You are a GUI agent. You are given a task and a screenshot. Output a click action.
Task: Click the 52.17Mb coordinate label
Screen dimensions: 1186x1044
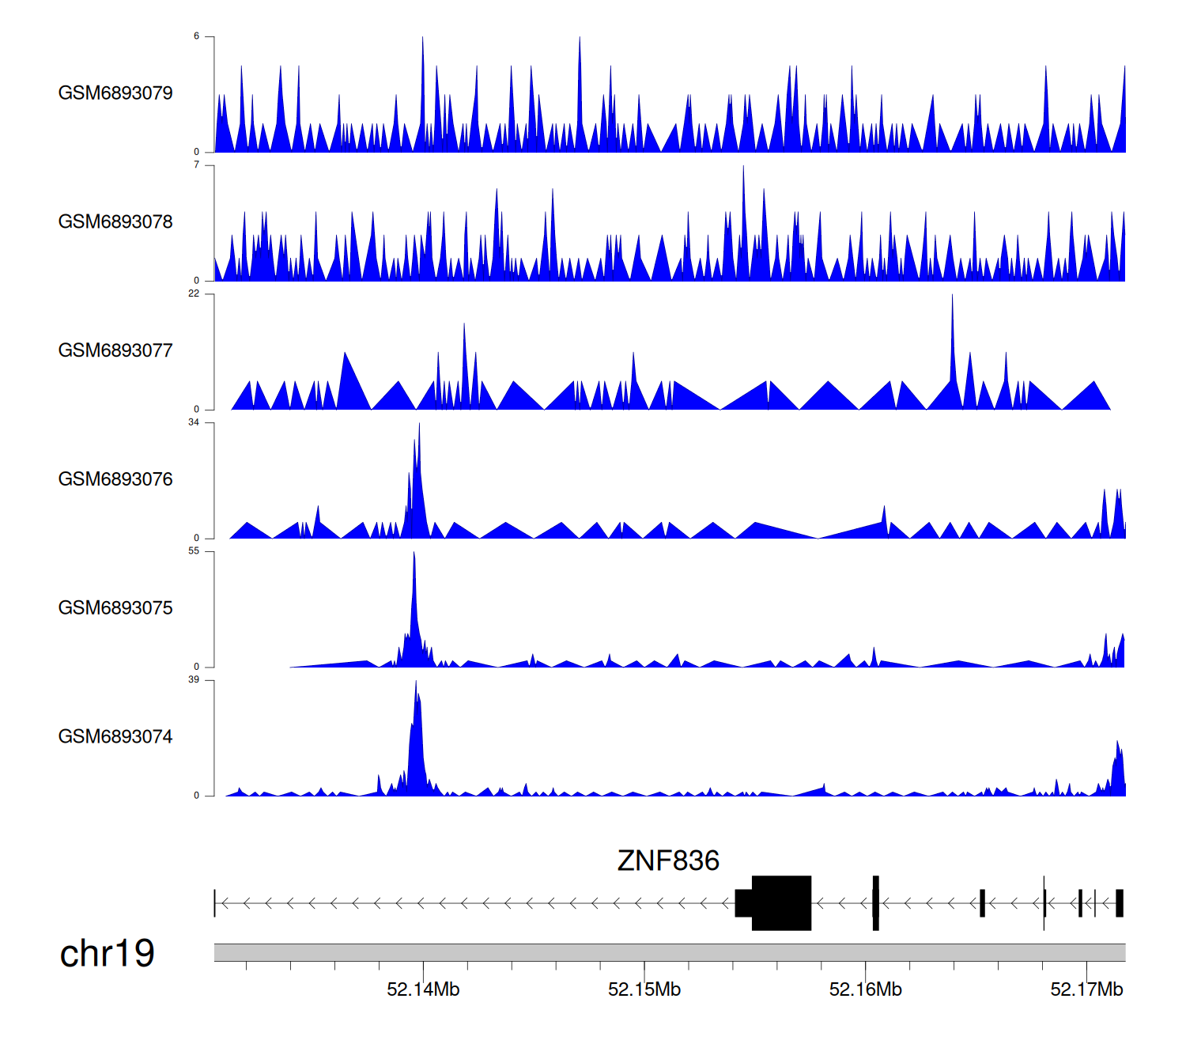[1086, 989]
